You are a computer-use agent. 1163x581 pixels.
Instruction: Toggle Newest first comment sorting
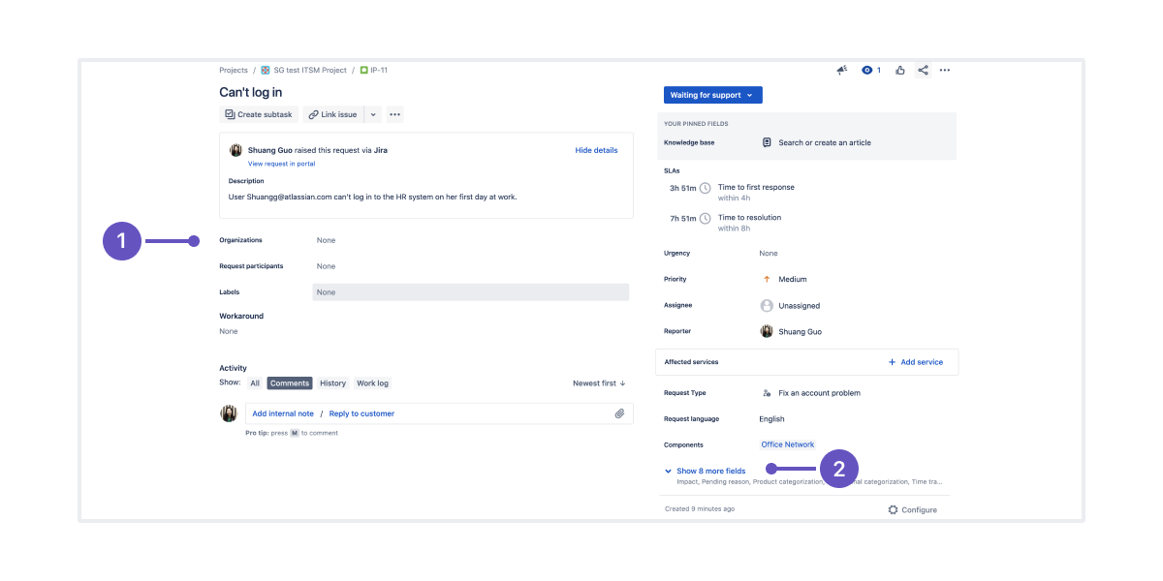(x=598, y=382)
